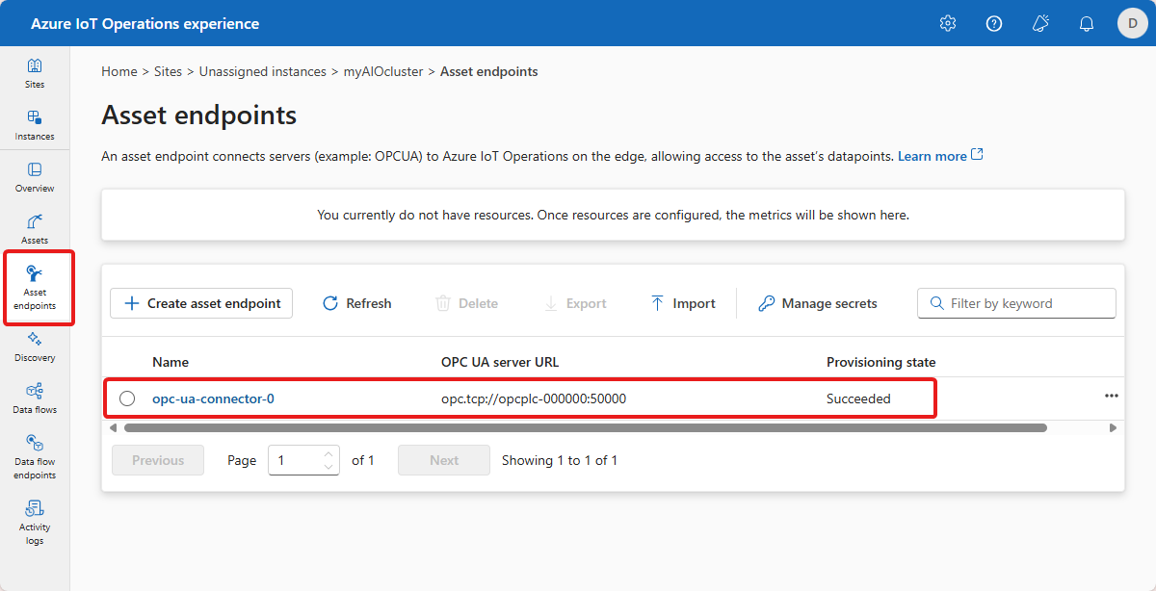Click the Next page button

[444, 460]
